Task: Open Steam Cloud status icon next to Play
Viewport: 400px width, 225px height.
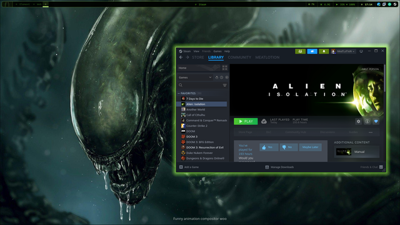Action: click(264, 121)
